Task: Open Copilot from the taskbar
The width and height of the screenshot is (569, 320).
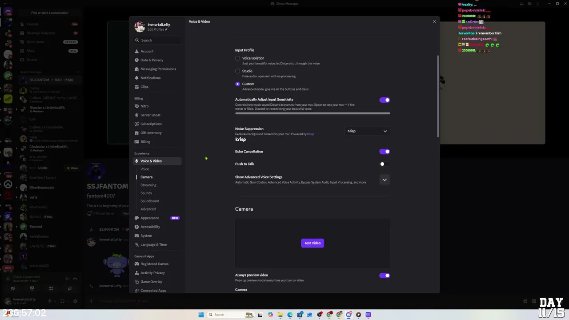Action: (270, 315)
